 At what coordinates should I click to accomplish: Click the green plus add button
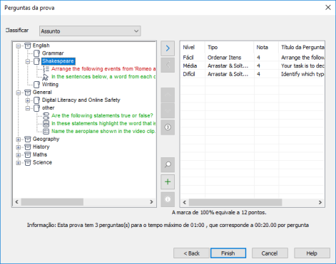pyautogui.click(x=168, y=182)
